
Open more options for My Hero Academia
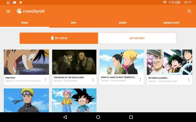click(x=189, y=80)
